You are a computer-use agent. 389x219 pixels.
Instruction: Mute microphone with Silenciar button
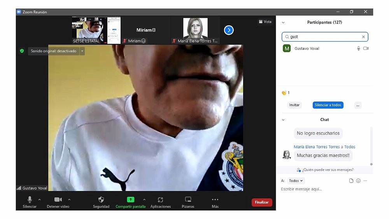[30, 200]
